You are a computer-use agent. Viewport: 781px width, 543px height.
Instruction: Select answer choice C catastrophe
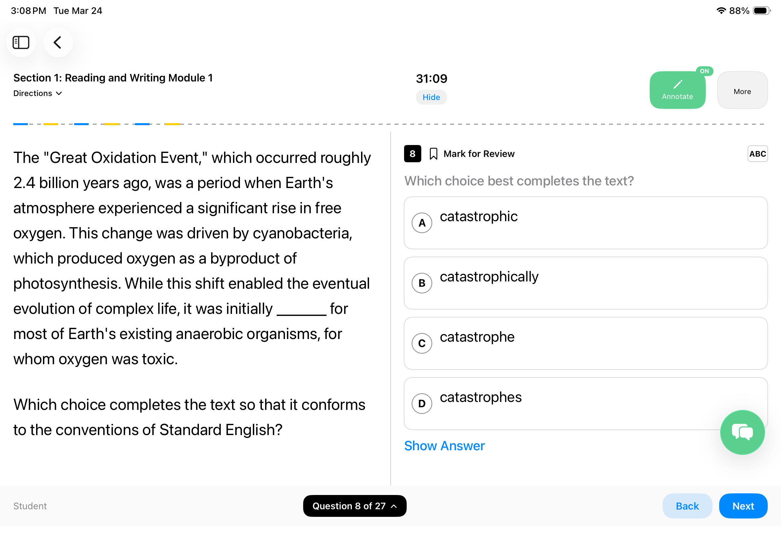coord(585,343)
